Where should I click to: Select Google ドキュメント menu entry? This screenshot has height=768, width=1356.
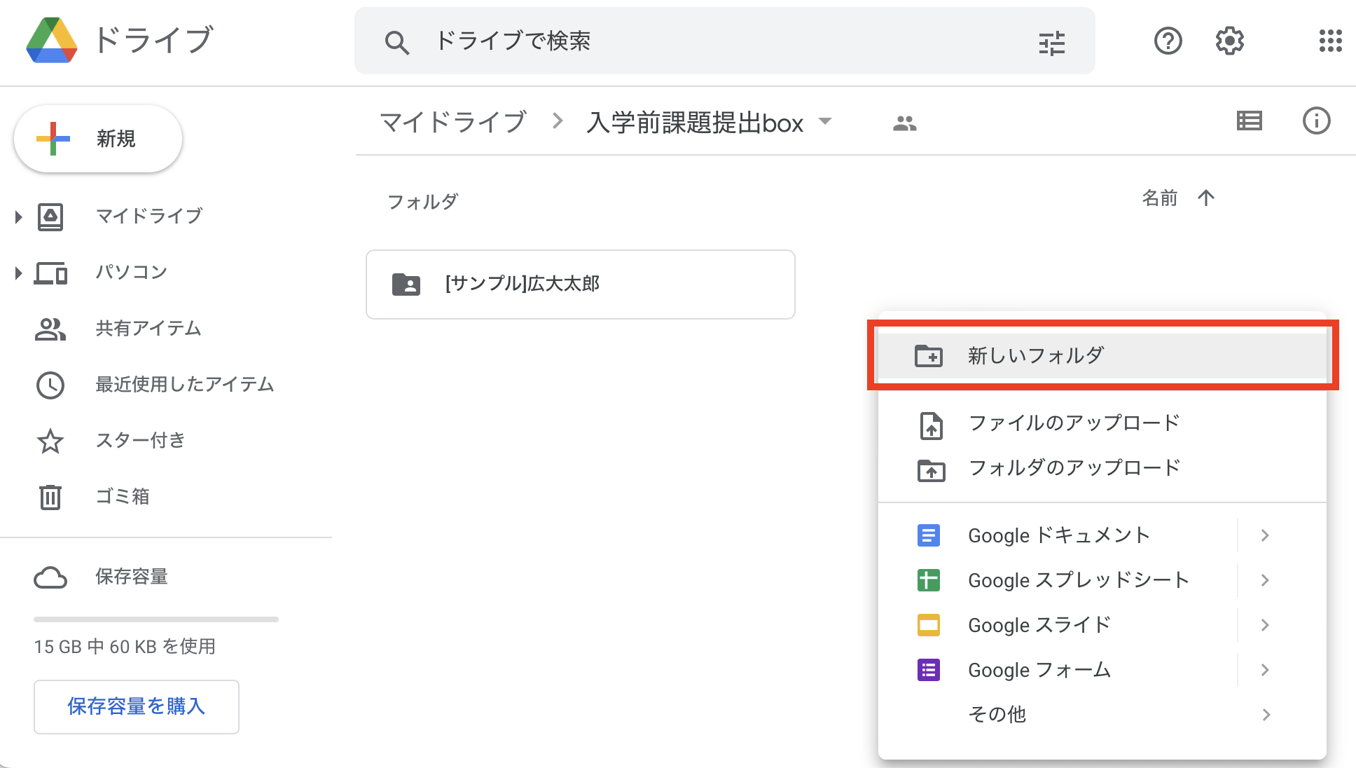coord(1102,535)
